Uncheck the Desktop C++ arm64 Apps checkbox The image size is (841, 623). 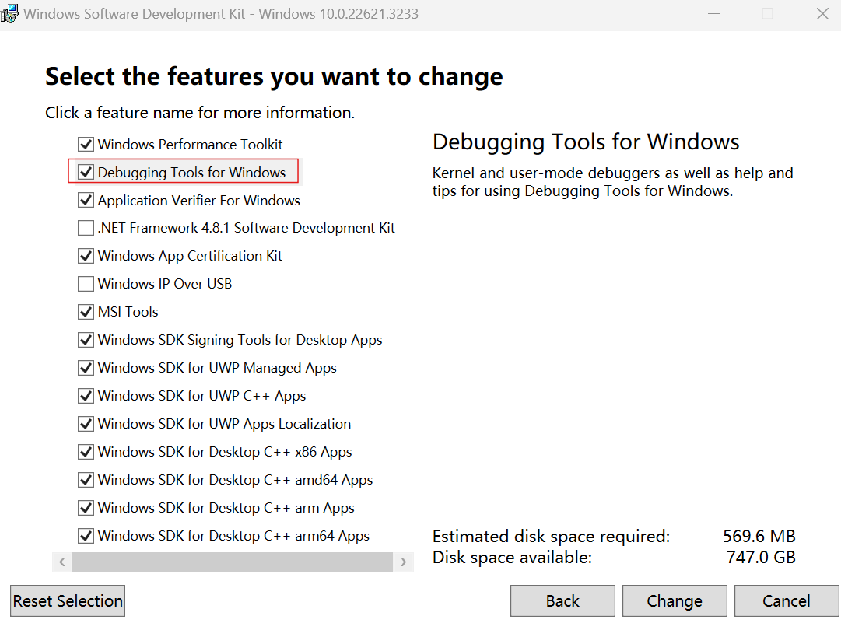[x=86, y=536]
